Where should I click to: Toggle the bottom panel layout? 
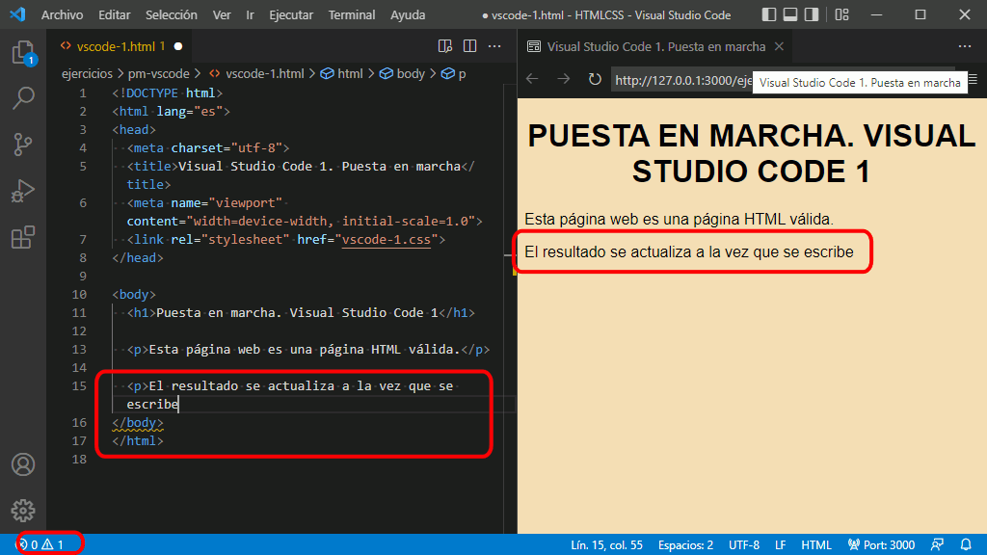(790, 14)
